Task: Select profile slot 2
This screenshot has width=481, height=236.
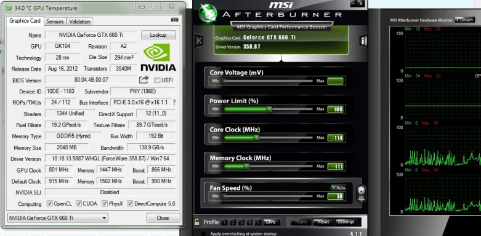Action: click(233, 222)
